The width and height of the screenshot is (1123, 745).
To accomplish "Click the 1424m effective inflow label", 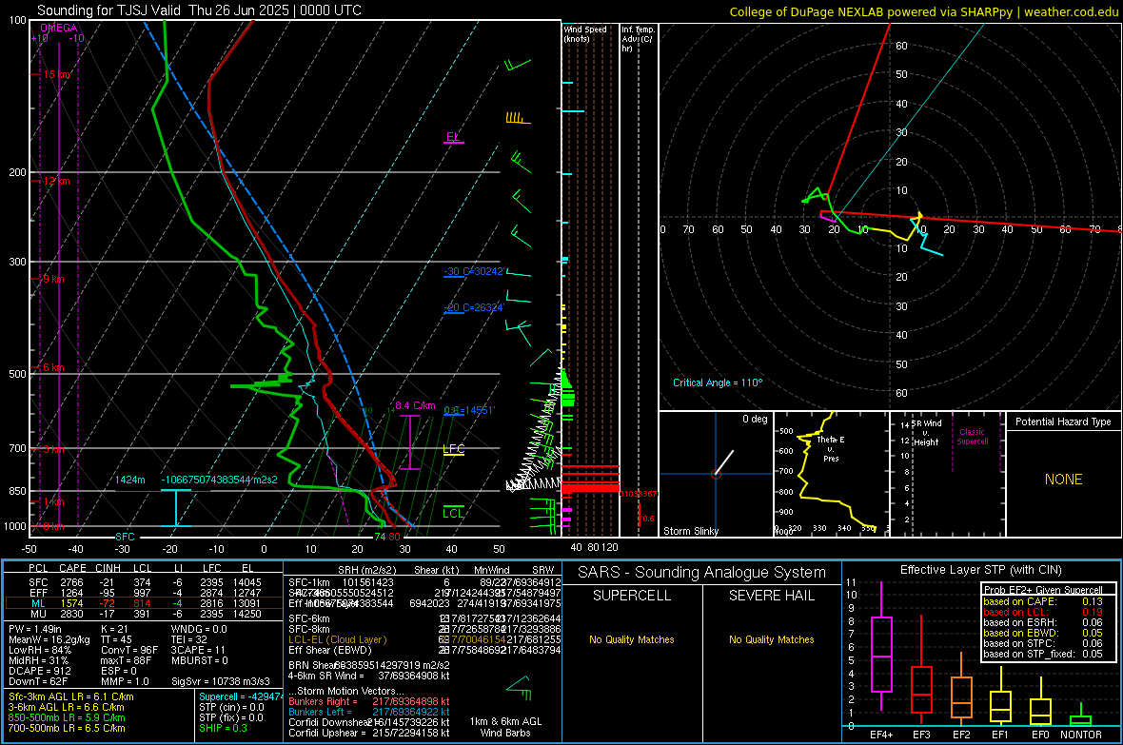I will coord(129,480).
